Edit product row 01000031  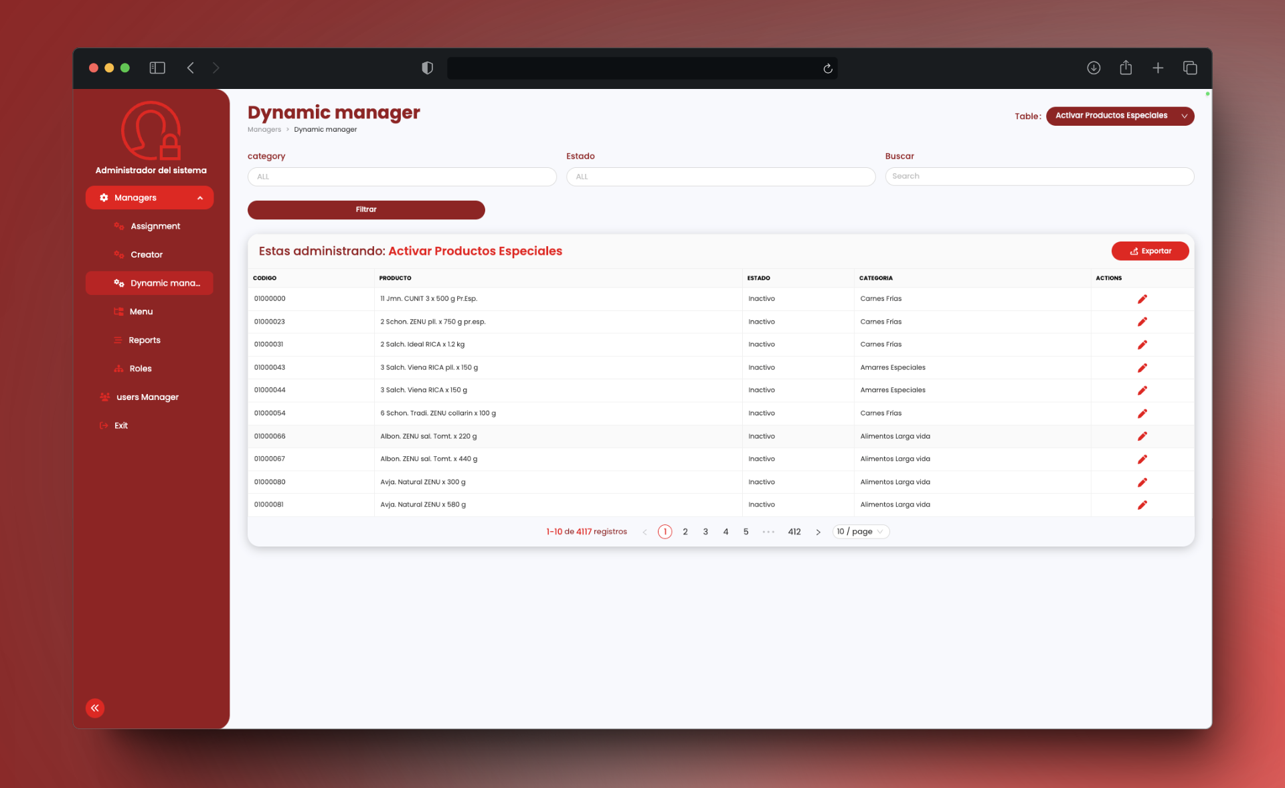[x=1142, y=344]
